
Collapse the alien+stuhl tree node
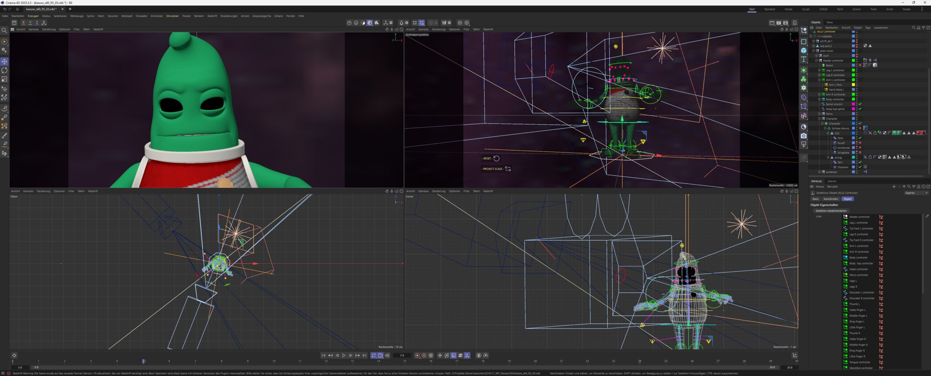coord(813,51)
